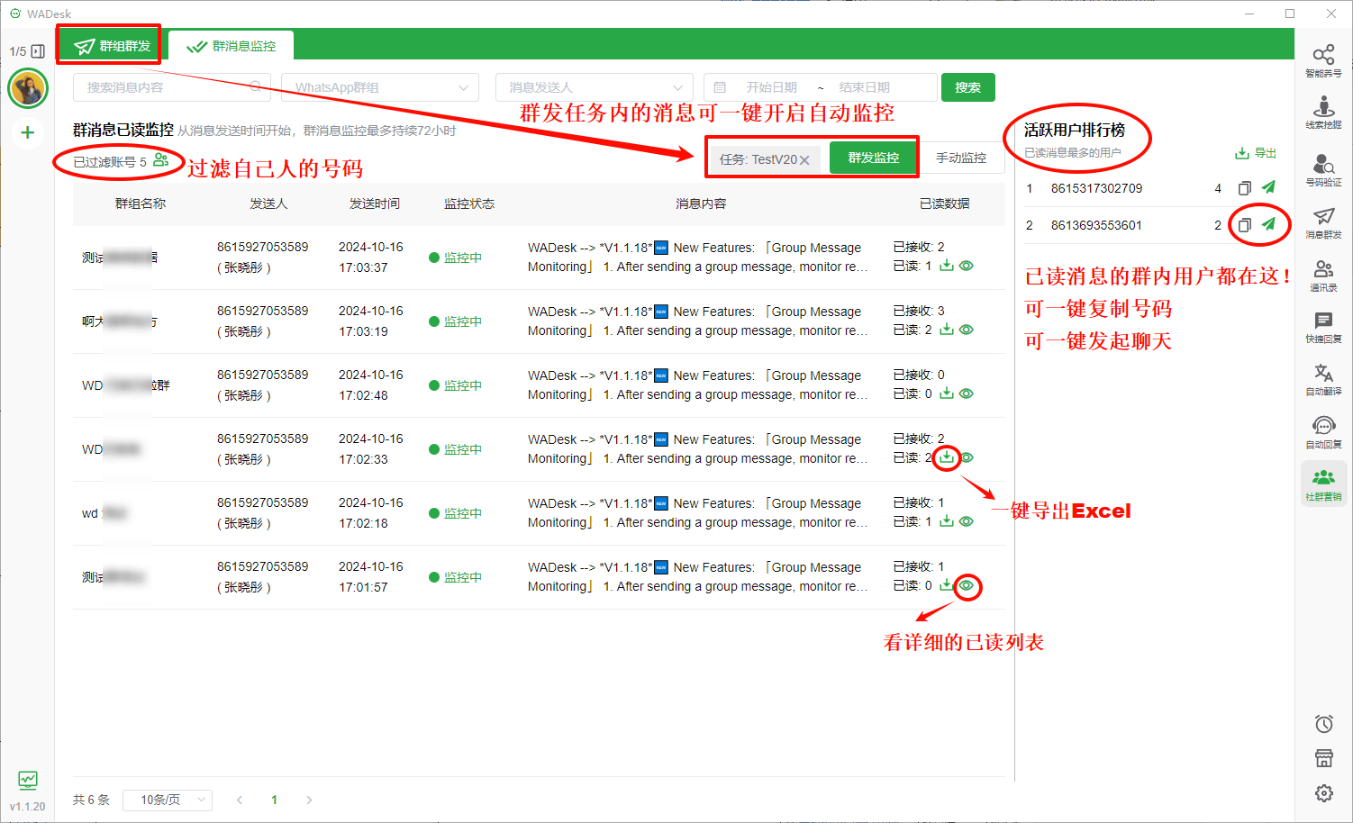Open settings gear in sidebar
1353x823 pixels.
pos(1323,793)
